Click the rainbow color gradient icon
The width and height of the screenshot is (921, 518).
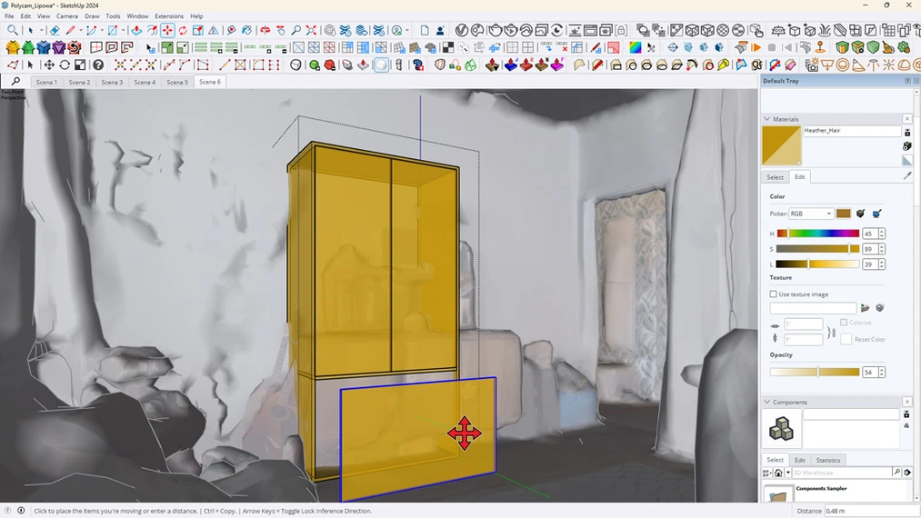635,47
